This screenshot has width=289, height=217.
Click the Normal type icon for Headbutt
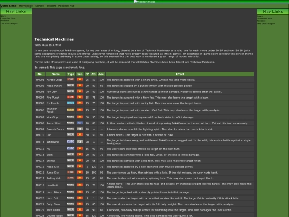click(x=71, y=185)
